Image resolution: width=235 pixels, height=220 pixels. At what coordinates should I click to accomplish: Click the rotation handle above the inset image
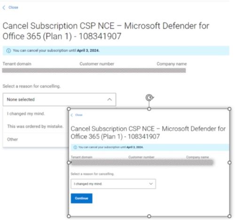(x=149, y=98)
